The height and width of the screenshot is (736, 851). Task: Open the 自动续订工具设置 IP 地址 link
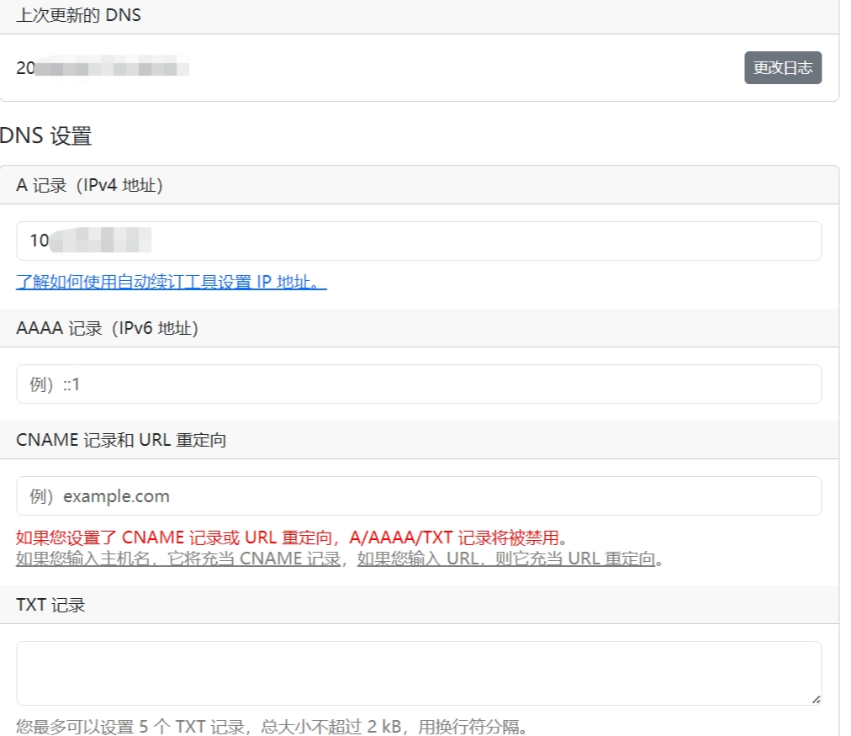pos(171,282)
